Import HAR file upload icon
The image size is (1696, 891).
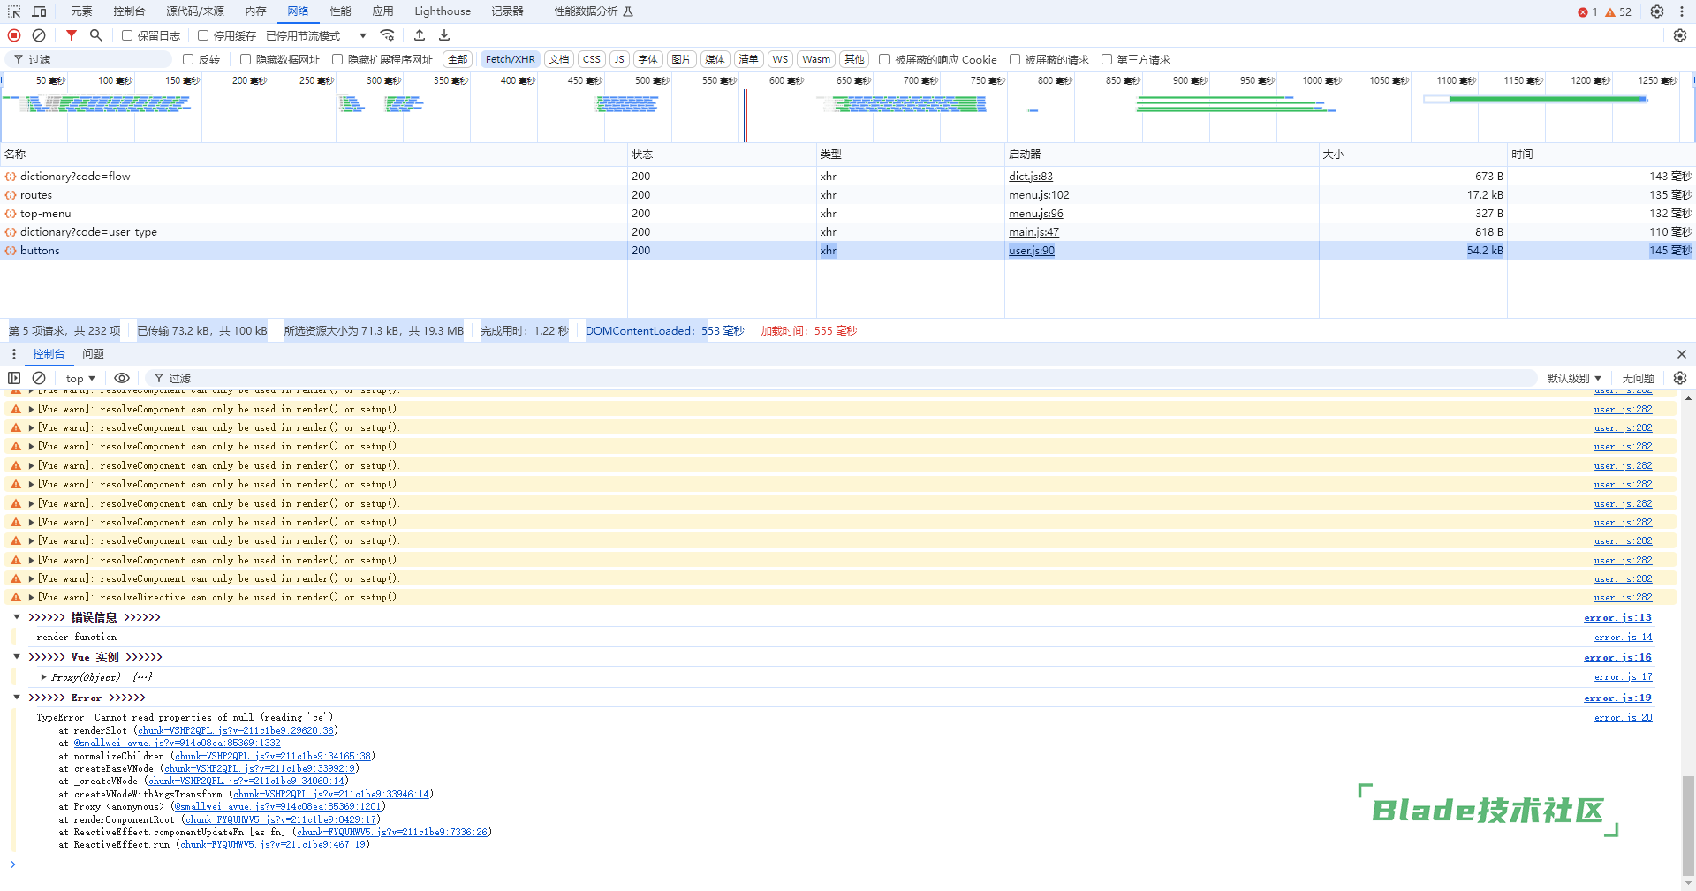pos(420,35)
